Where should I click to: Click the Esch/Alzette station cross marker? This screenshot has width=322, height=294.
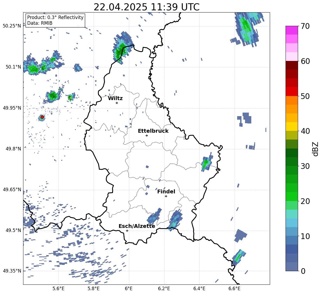click(x=127, y=231)
